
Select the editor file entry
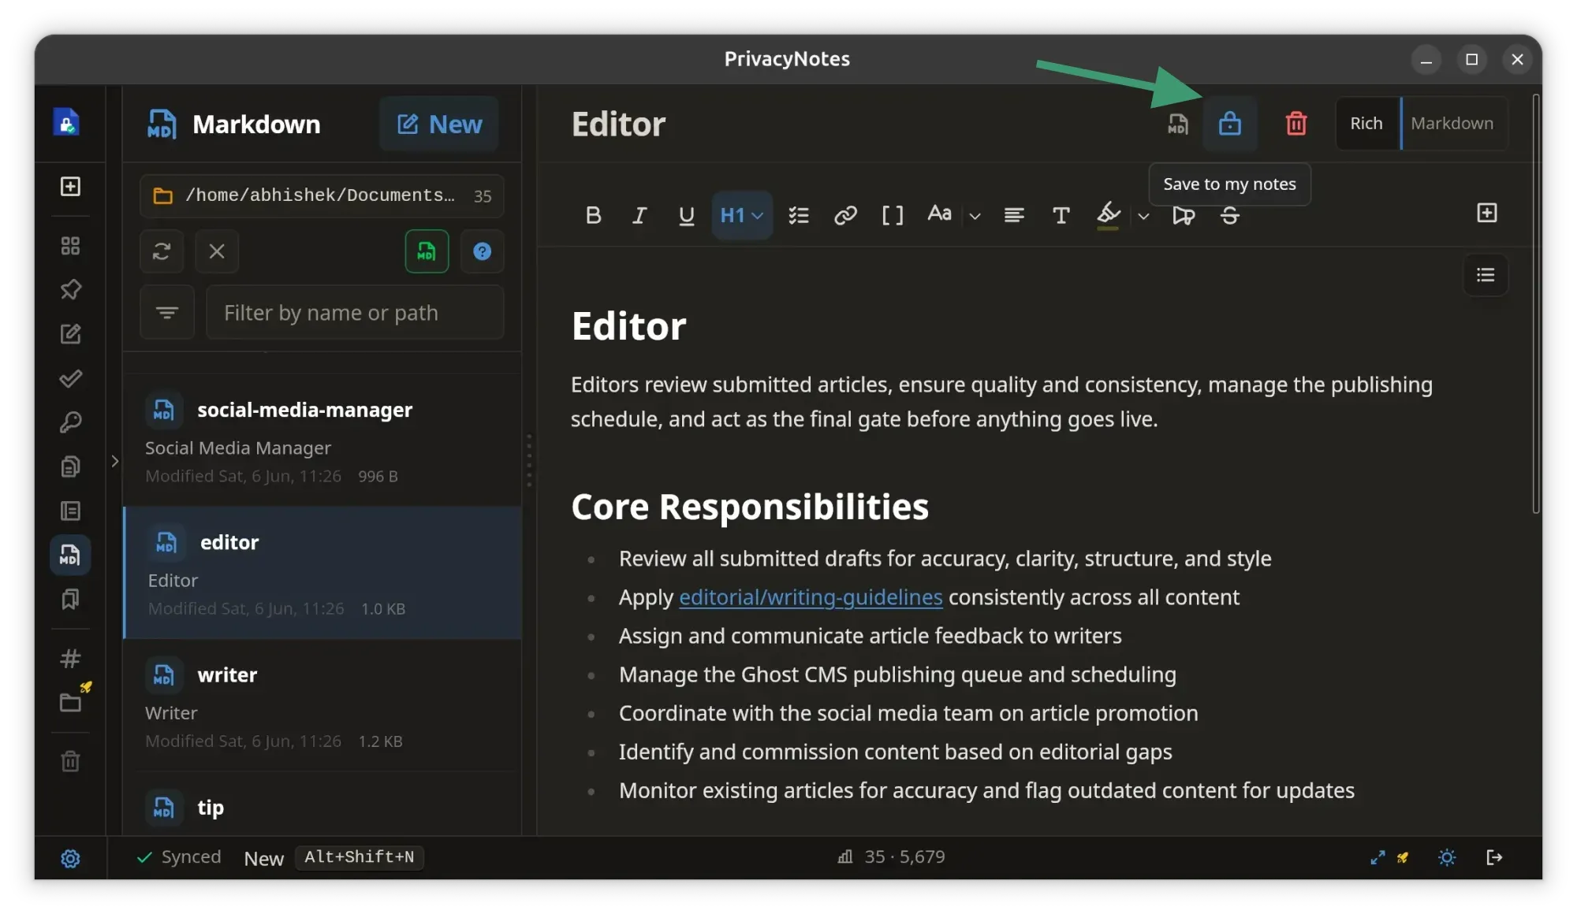(322, 573)
